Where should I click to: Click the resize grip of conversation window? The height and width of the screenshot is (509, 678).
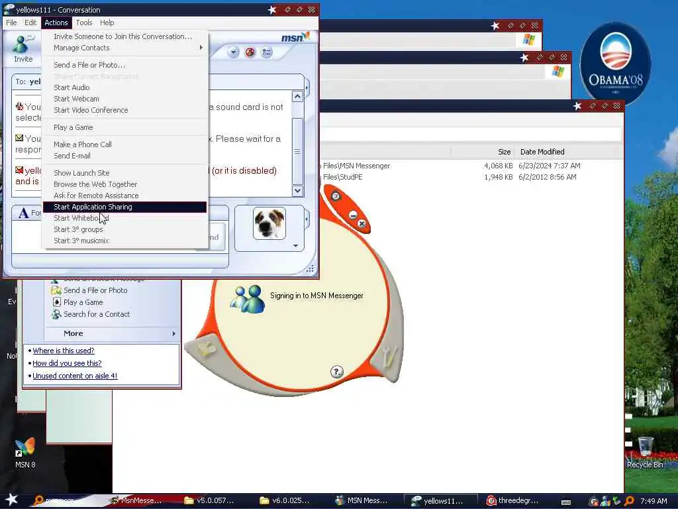coord(310,269)
